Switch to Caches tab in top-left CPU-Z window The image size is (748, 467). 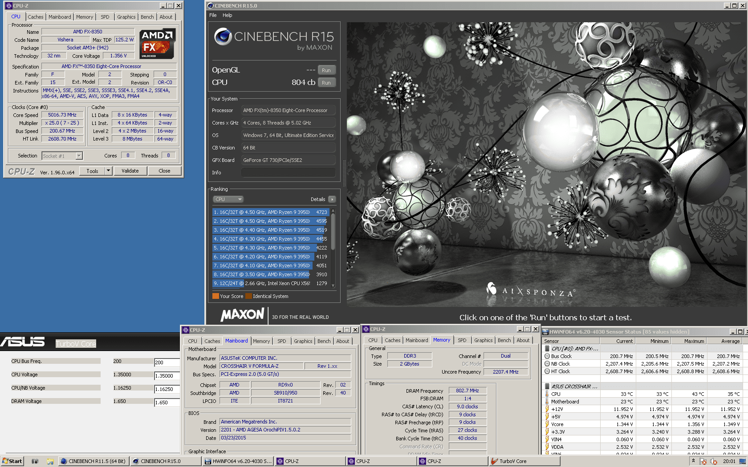pos(36,17)
